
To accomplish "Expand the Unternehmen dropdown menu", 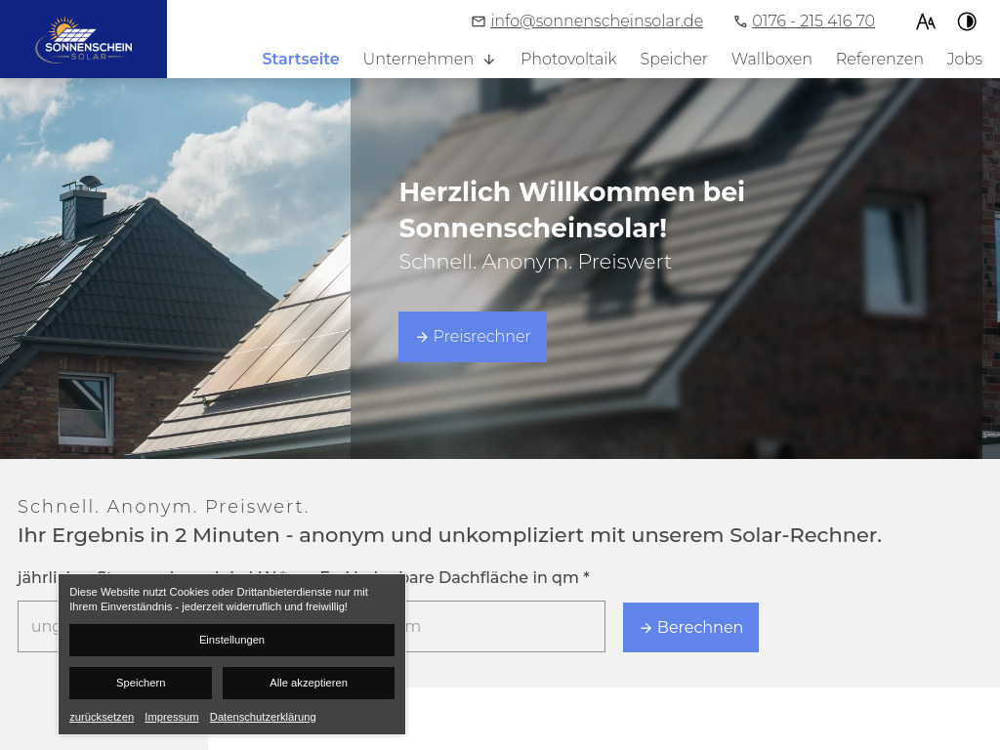I will click(418, 60).
